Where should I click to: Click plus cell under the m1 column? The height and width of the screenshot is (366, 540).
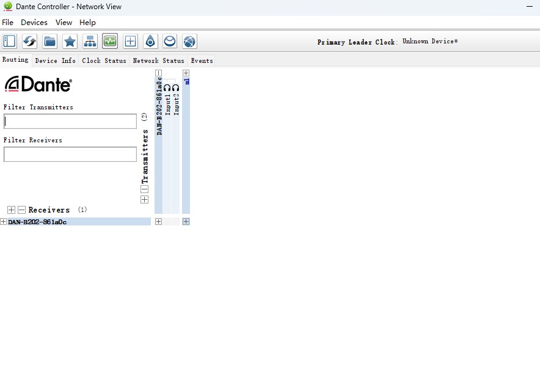[x=186, y=222]
